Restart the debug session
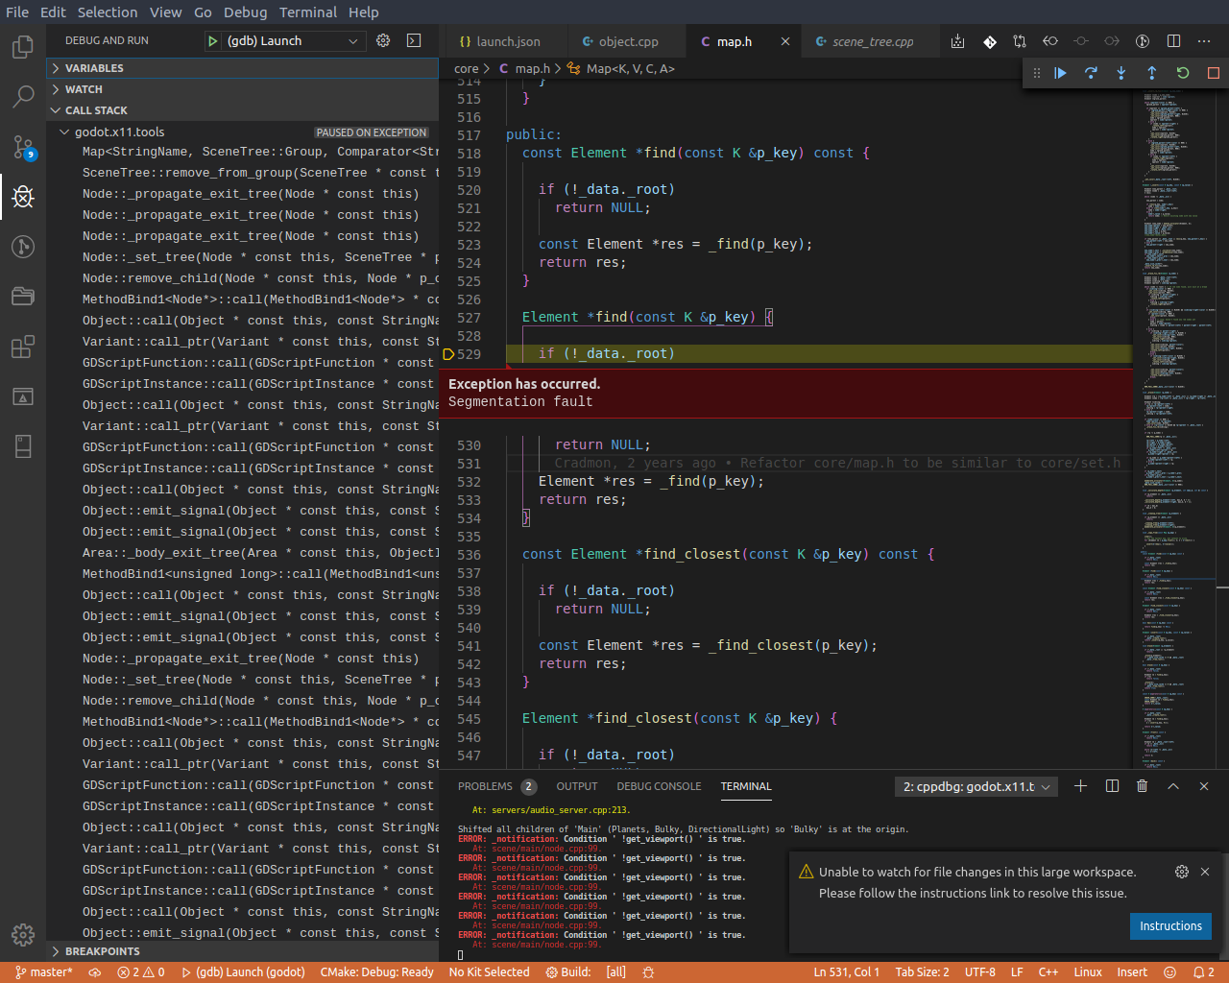1229x983 pixels. point(1181,72)
